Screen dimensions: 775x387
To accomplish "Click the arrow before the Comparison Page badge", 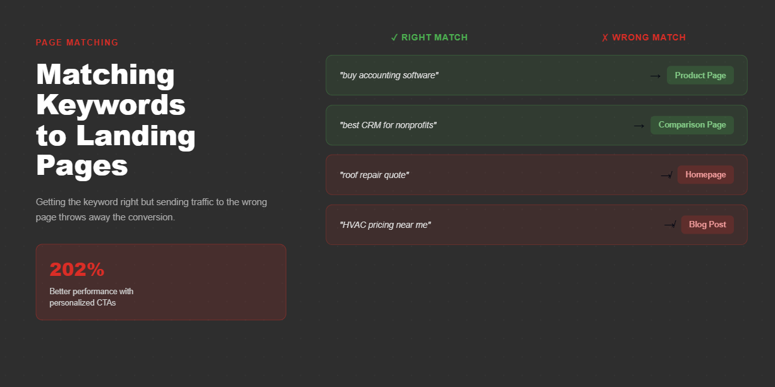I will pyautogui.click(x=639, y=126).
